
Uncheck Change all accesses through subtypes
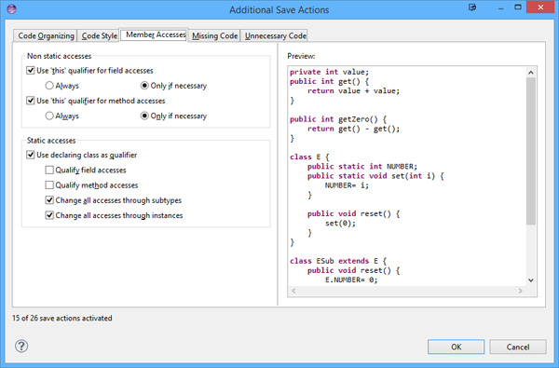pyautogui.click(x=49, y=200)
